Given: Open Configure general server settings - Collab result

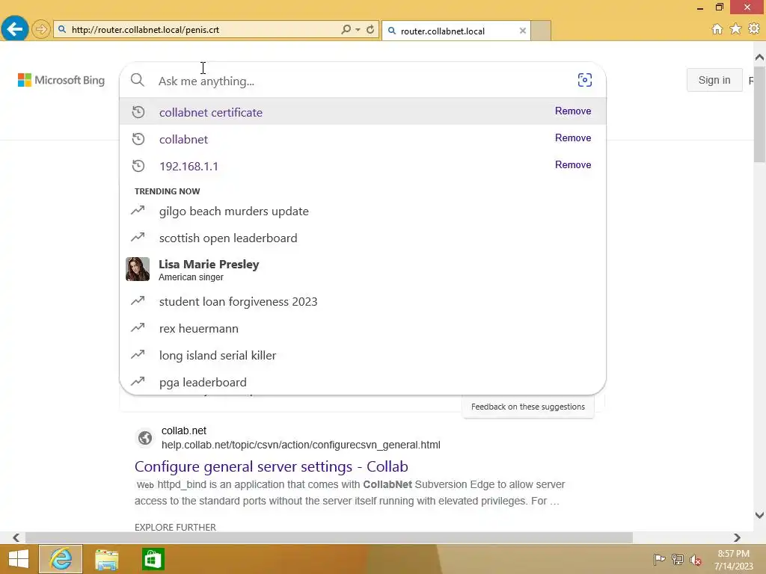Looking at the screenshot, I should click(x=271, y=466).
